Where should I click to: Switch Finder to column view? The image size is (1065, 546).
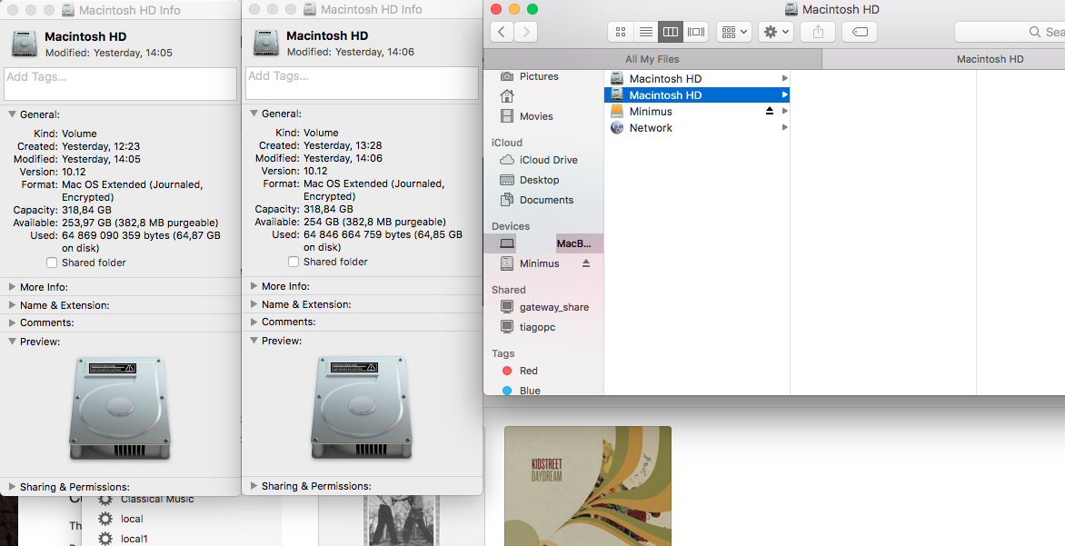pos(671,32)
